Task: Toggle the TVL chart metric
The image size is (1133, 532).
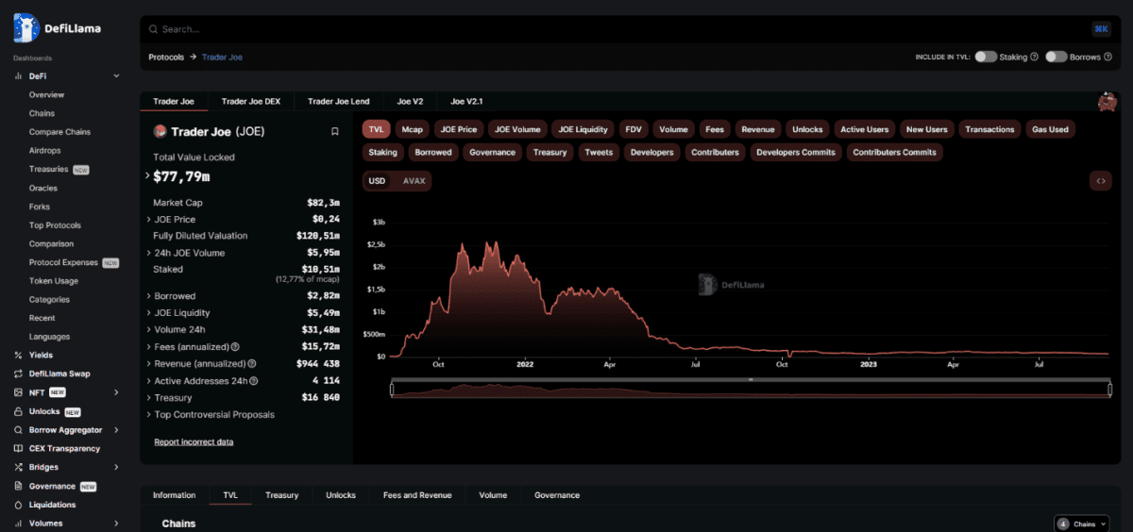Action: pos(376,129)
